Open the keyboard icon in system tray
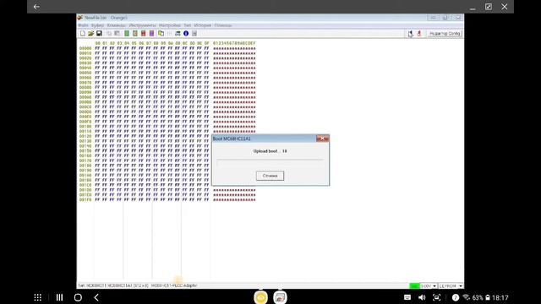The image size is (541, 304). tap(407, 297)
